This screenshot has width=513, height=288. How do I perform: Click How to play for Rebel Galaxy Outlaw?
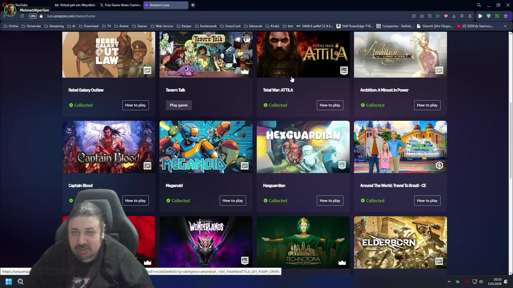pyautogui.click(x=135, y=105)
